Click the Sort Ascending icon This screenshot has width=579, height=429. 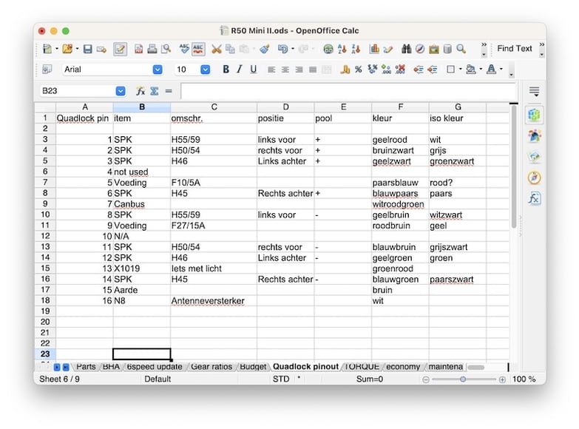pyautogui.click(x=342, y=50)
